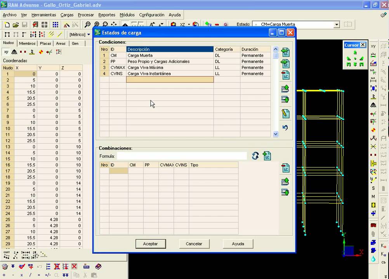Image resolution: width=389 pixels, height=279 pixels.
Task: Click the Formula input field
Action: [182, 156]
